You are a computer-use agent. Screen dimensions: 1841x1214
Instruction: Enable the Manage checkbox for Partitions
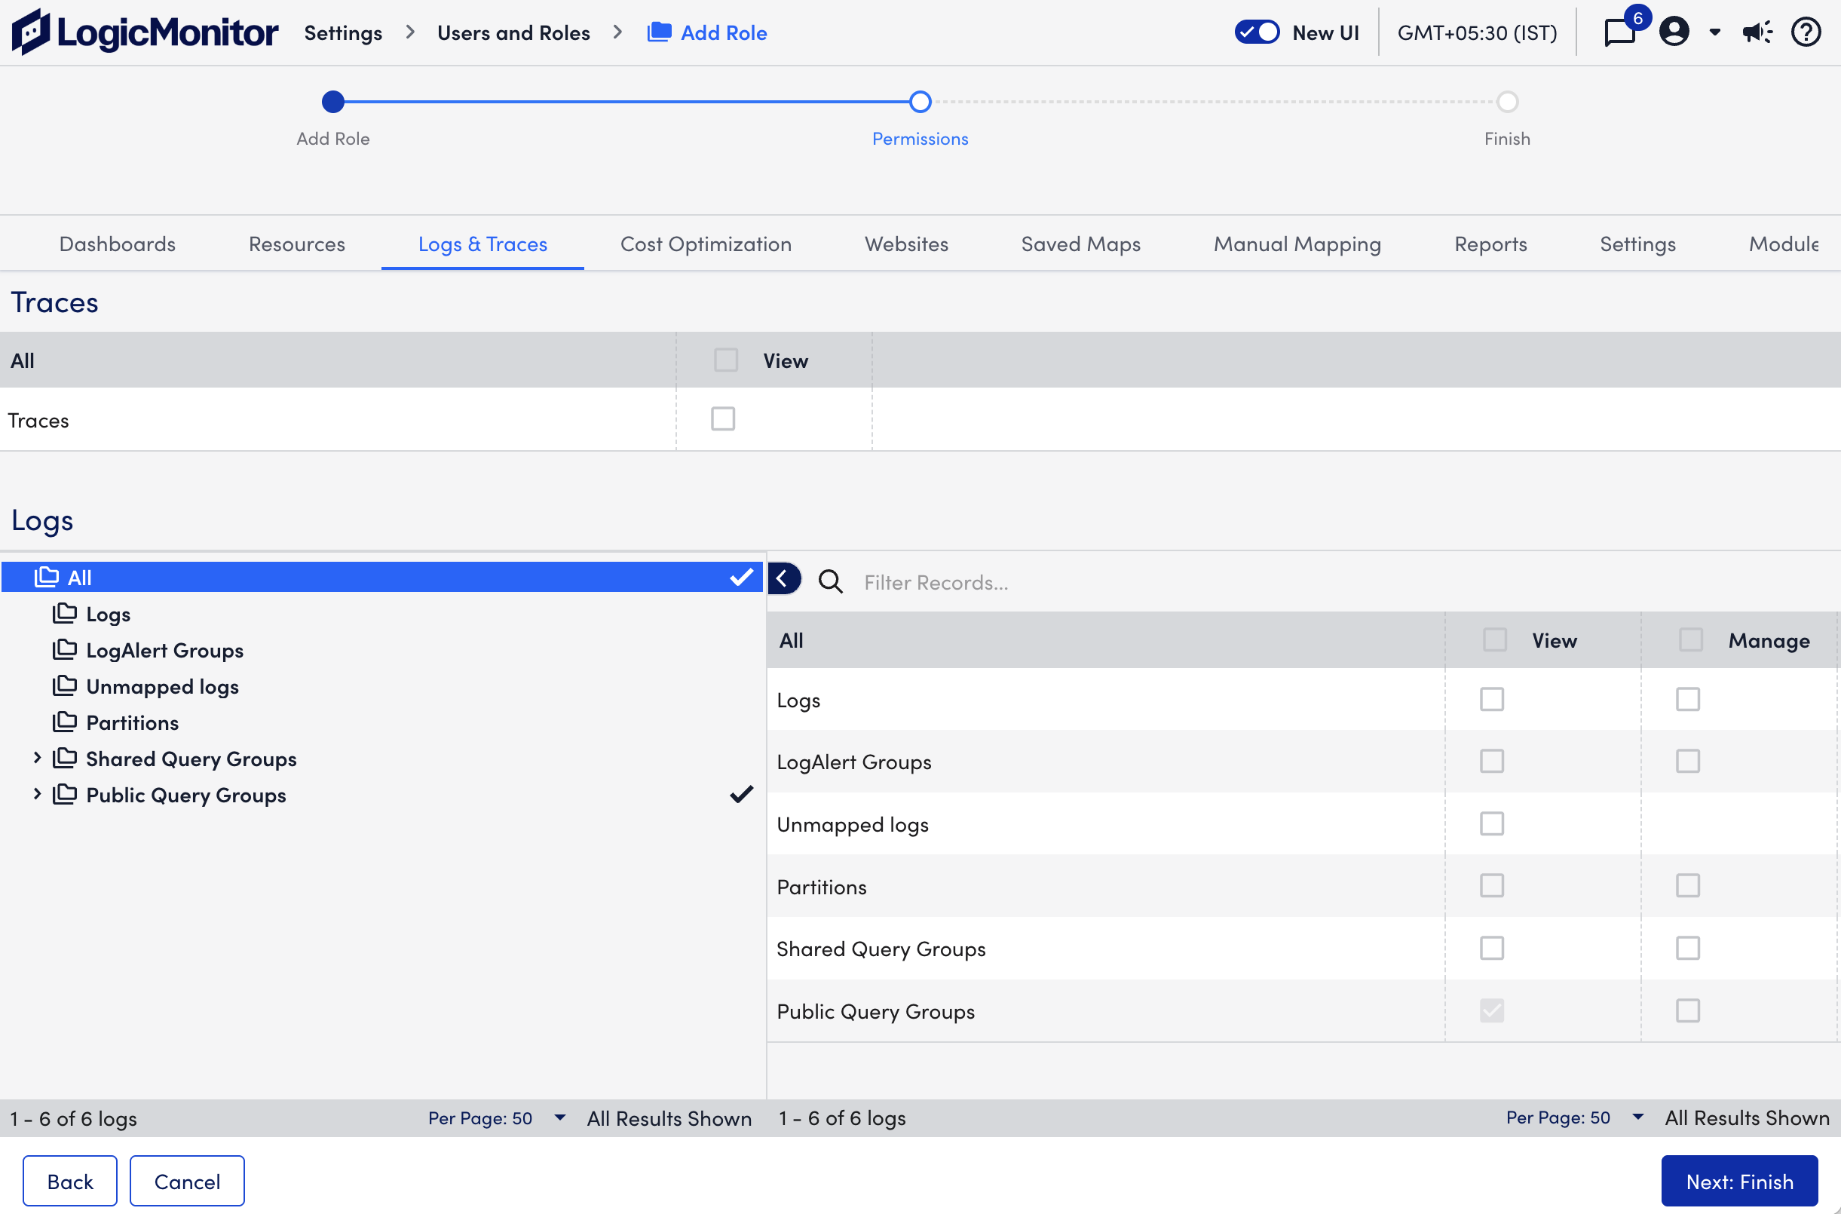1688,885
